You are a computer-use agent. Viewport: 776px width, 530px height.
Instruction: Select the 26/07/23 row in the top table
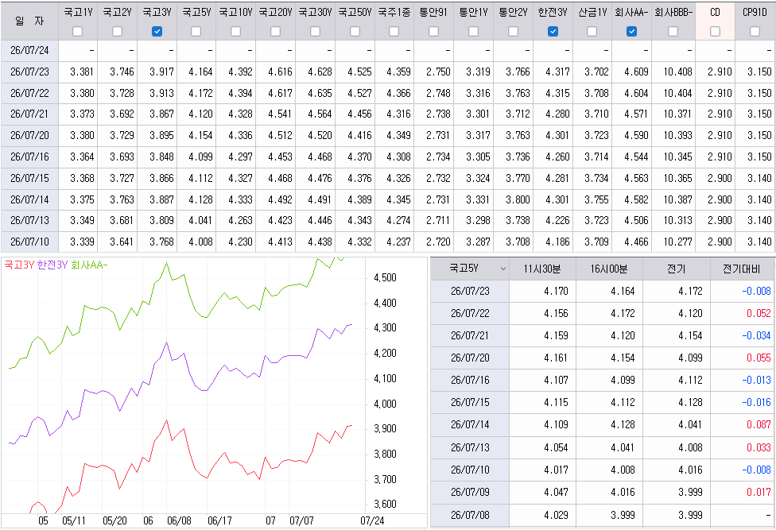point(388,72)
